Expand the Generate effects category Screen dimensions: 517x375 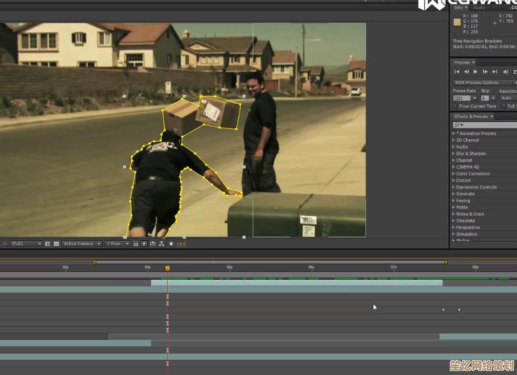coord(454,194)
